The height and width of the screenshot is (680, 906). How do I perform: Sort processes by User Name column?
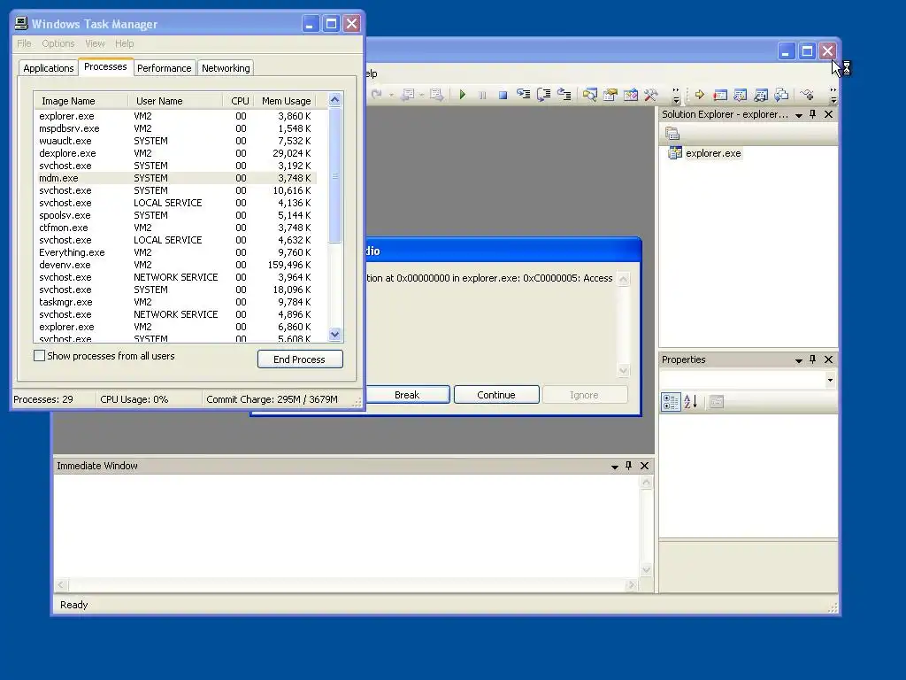coord(176,101)
